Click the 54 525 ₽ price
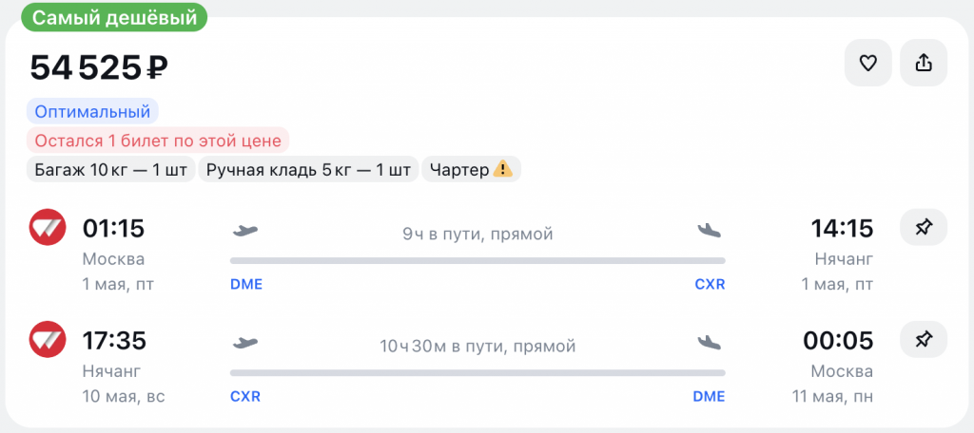The height and width of the screenshot is (433, 974). click(99, 67)
